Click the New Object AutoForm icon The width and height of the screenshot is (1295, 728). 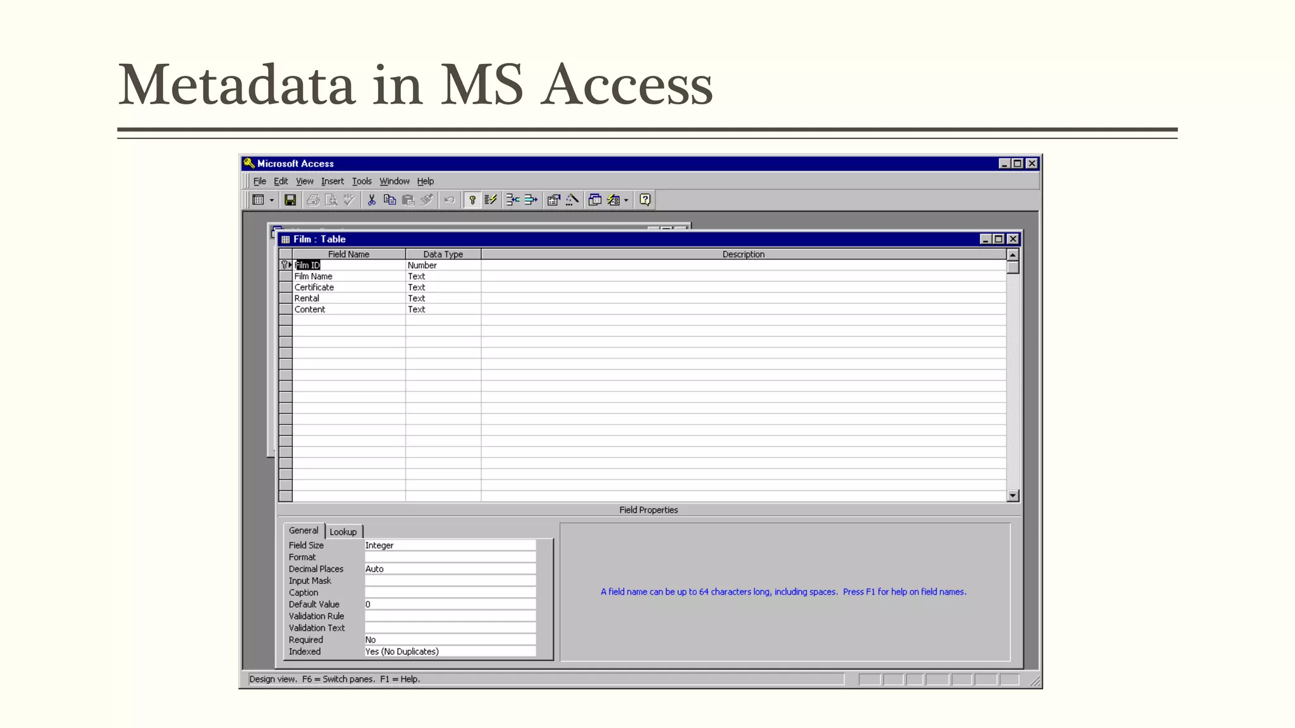click(613, 200)
